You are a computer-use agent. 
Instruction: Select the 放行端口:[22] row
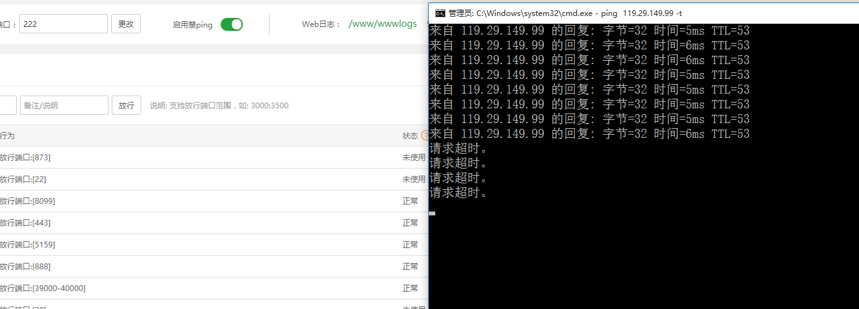(x=214, y=180)
